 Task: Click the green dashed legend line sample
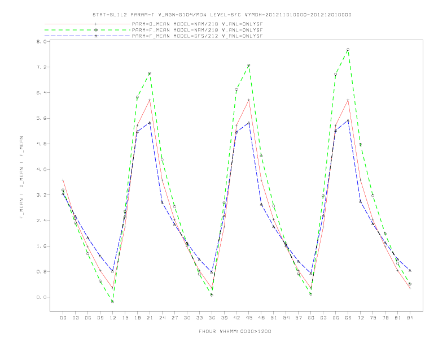[x=87, y=30]
